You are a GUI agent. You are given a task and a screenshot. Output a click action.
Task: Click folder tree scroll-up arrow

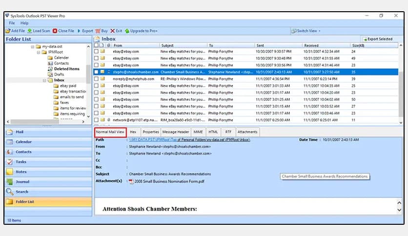[x=88, y=46]
